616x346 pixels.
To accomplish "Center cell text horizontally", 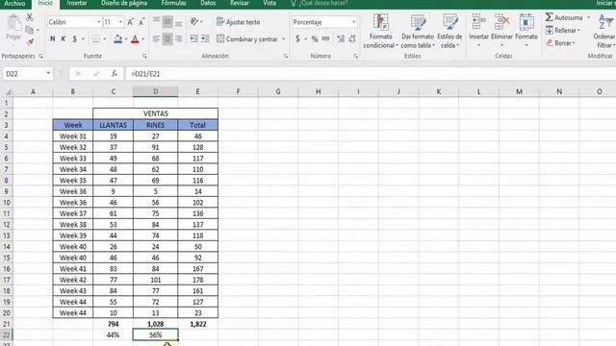I will [167, 38].
